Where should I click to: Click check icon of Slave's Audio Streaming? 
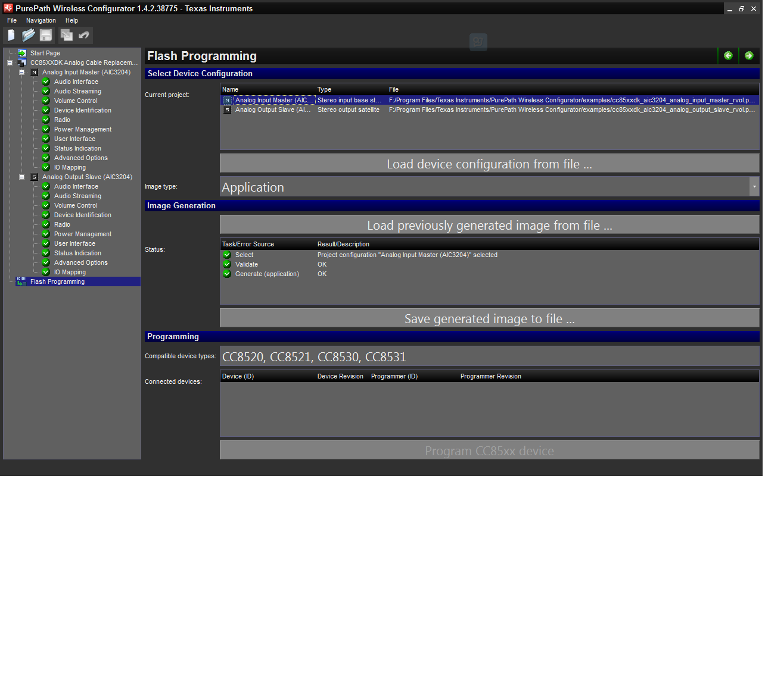[x=46, y=196]
